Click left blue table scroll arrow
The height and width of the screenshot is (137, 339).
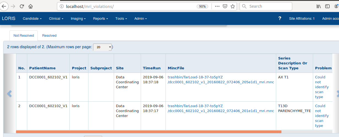[x=9, y=94]
